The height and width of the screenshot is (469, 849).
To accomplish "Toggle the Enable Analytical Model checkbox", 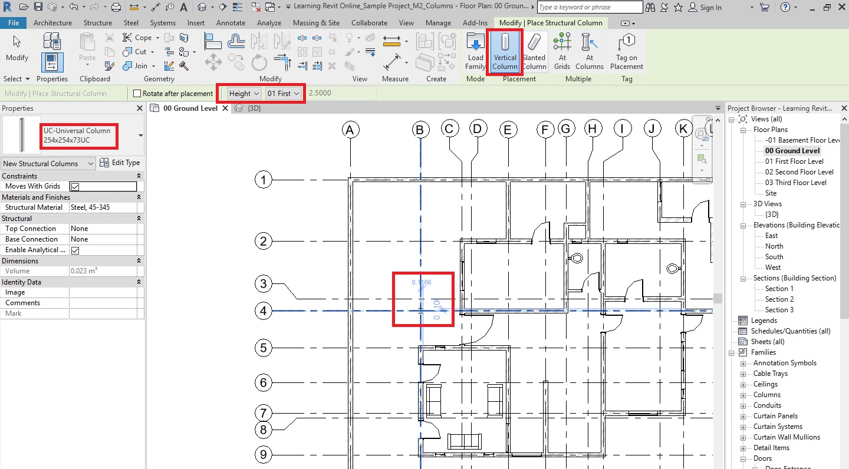I will pos(75,250).
